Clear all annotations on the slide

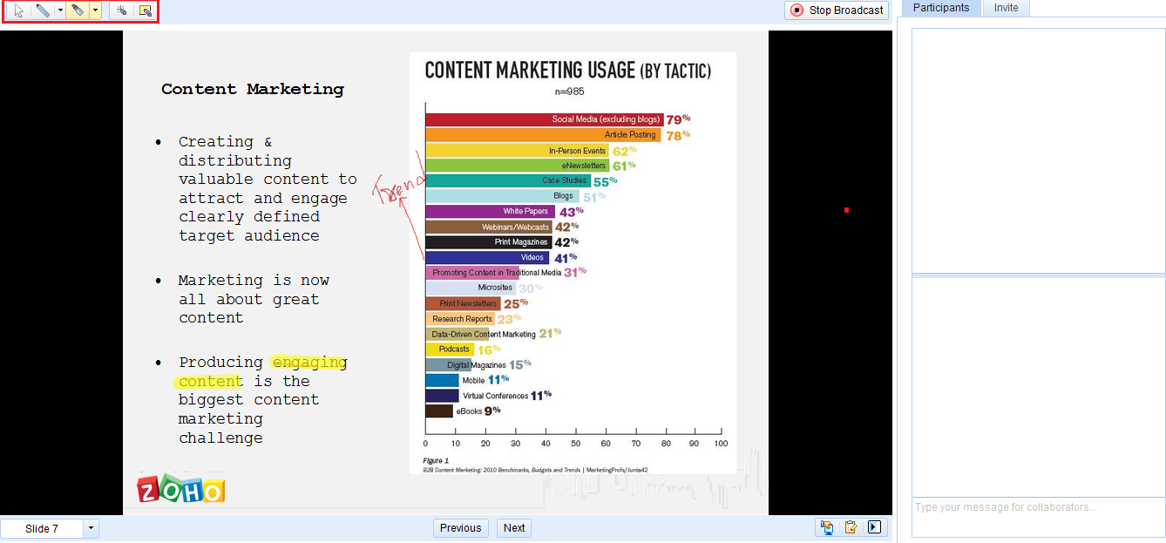[x=146, y=10]
